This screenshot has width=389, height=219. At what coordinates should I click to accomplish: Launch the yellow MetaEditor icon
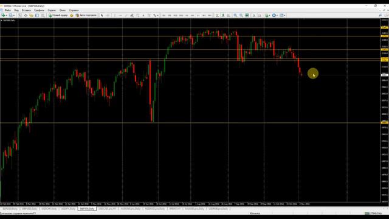tap(72, 15)
